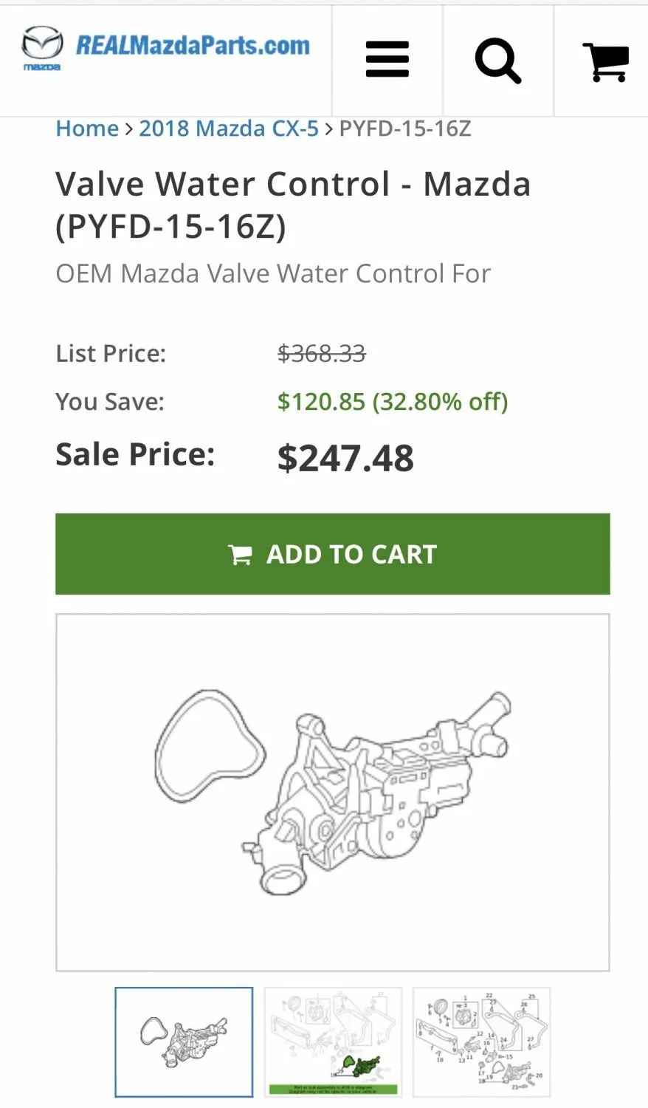Open the shopping cart icon

coord(606,61)
